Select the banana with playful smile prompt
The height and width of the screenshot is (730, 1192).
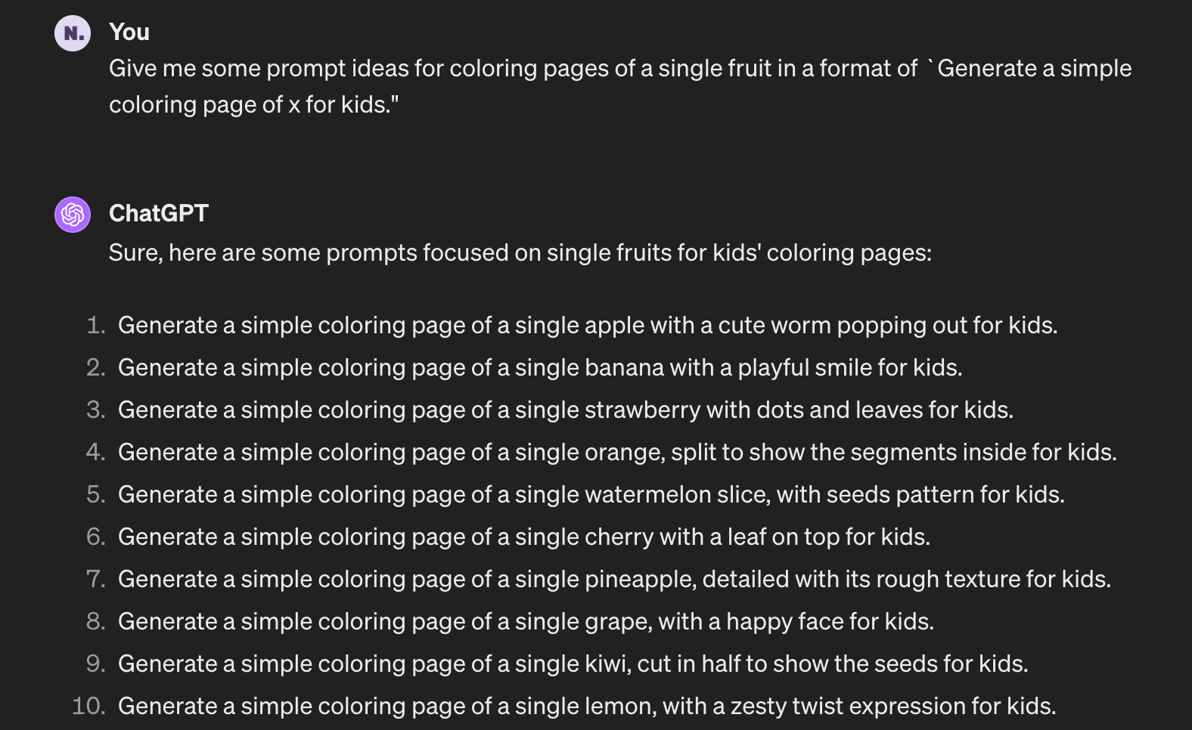[540, 367]
